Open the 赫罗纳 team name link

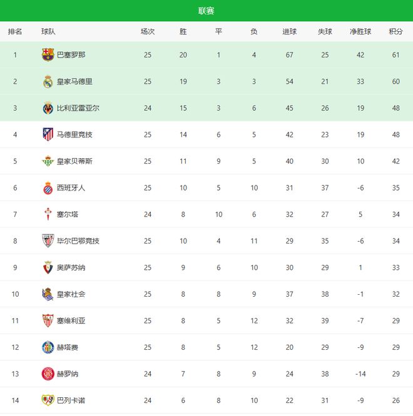pyautogui.click(x=67, y=374)
